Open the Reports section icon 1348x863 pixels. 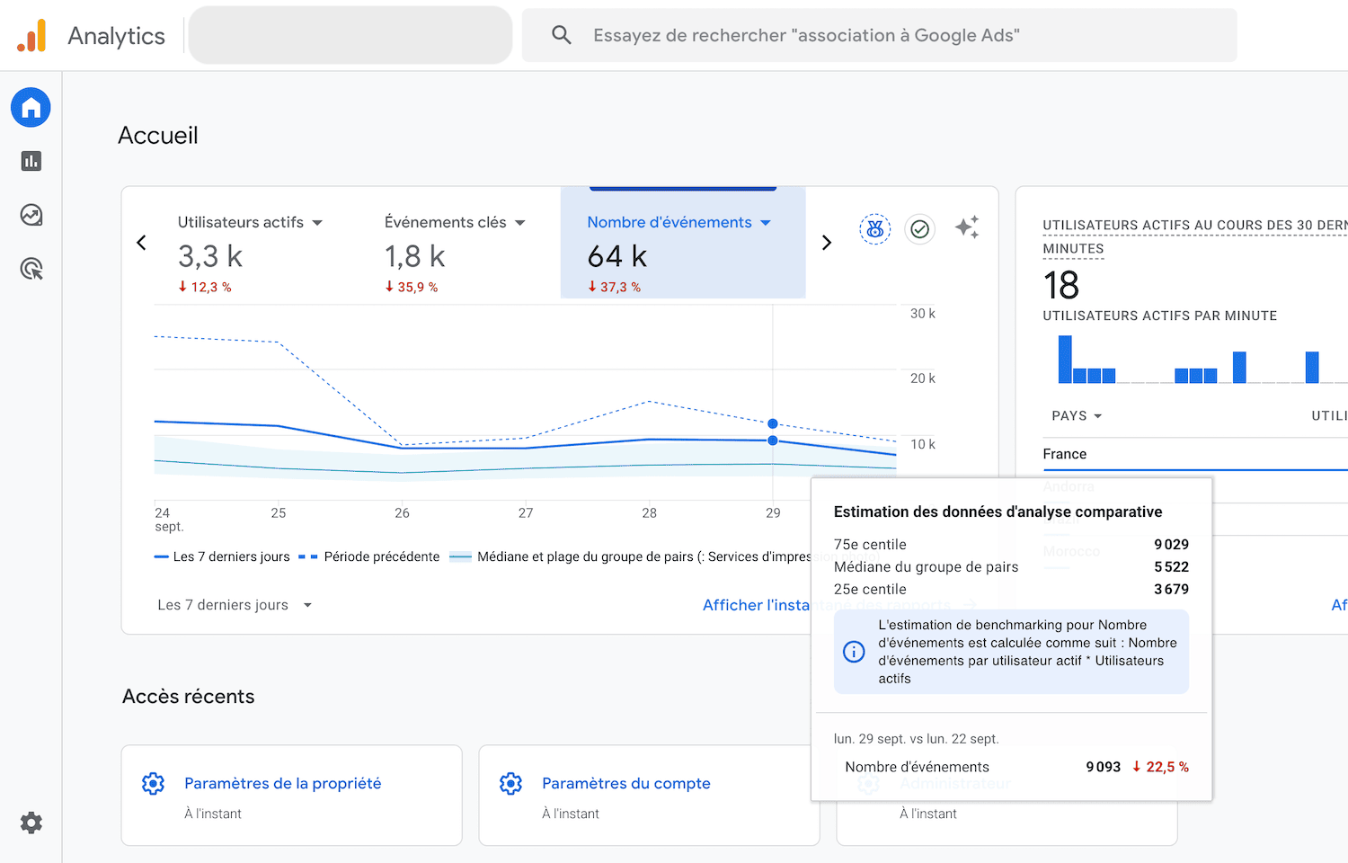pos(31,161)
